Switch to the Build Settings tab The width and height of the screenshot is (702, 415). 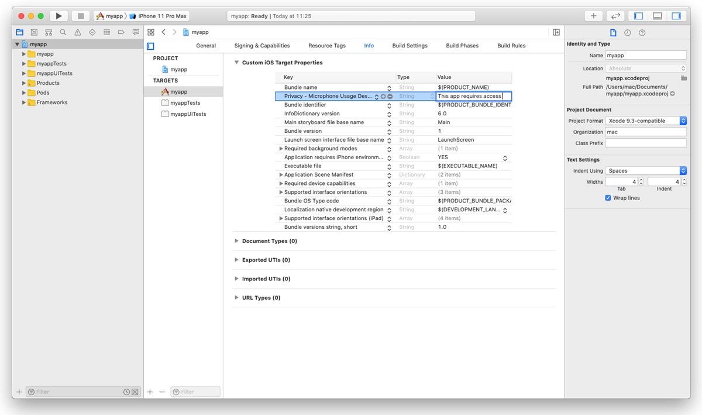click(x=409, y=46)
